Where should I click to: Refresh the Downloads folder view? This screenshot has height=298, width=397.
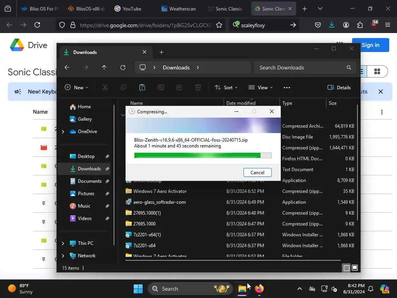pyautogui.click(x=123, y=68)
